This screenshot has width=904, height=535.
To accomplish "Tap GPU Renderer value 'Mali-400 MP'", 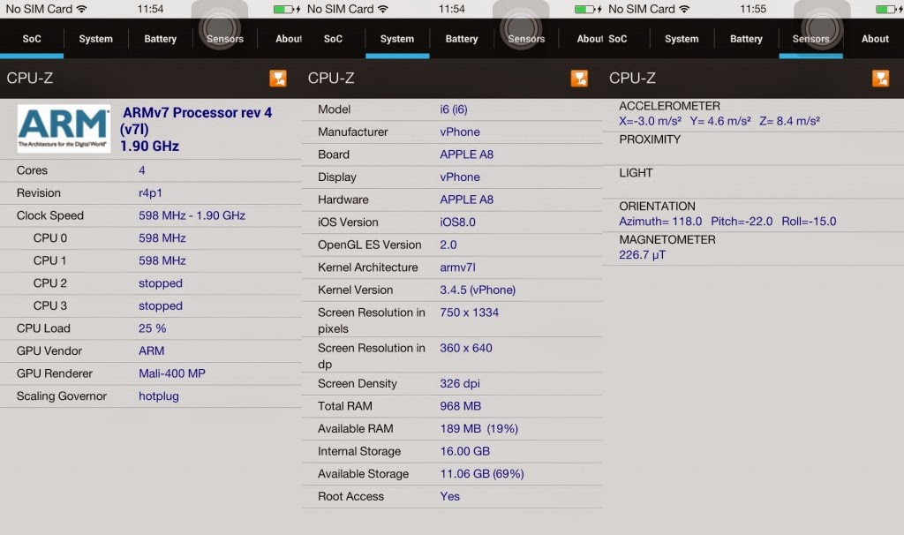I will (x=172, y=373).
